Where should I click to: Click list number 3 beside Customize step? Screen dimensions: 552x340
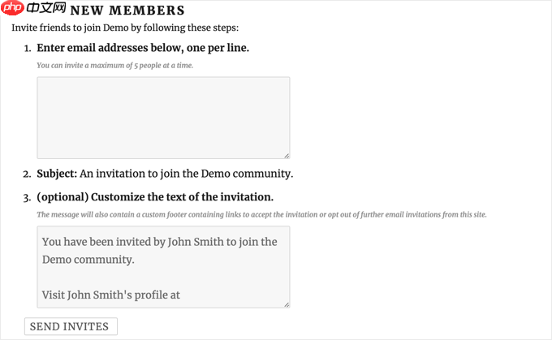(x=27, y=198)
